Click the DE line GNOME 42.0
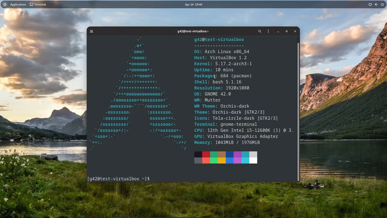Viewport: 387px width, 218px height. (x=213, y=94)
